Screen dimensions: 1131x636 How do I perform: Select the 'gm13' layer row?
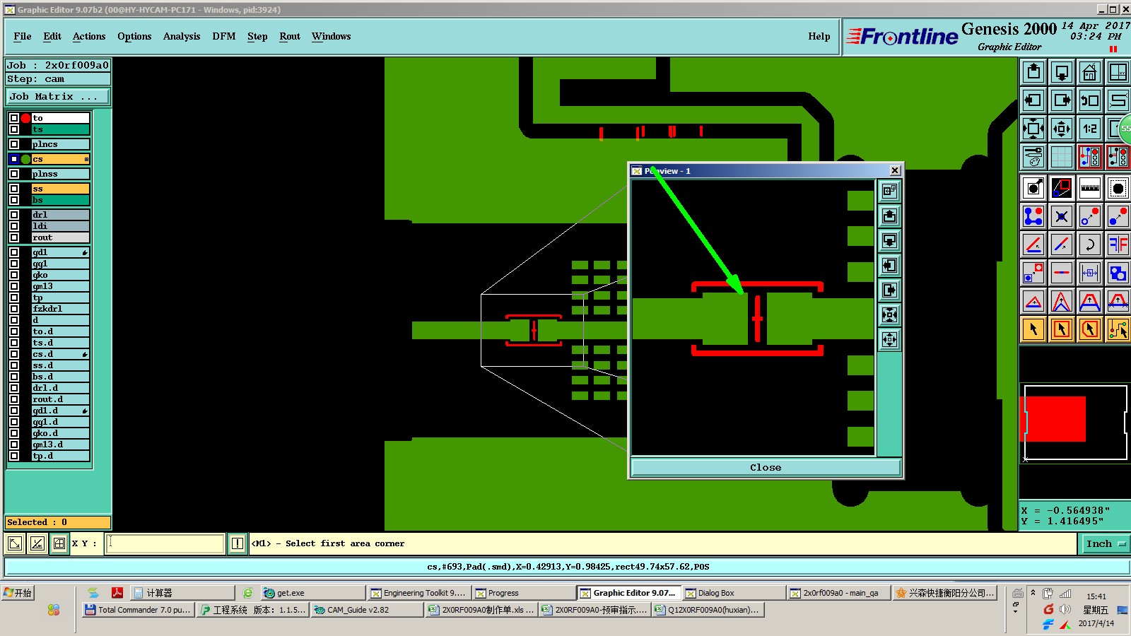60,286
